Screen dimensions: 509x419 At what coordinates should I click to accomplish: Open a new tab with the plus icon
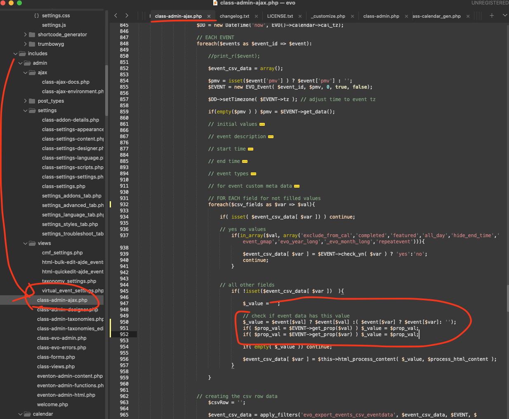pyautogui.click(x=492, y=16)
